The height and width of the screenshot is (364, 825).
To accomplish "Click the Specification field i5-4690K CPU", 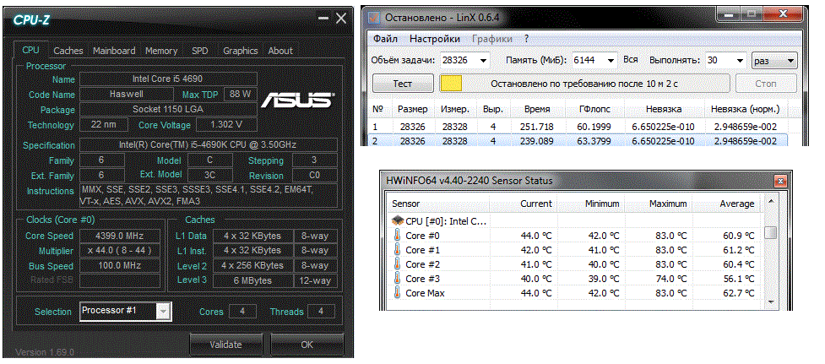I will pyautogui.click(x=209, y=144).
